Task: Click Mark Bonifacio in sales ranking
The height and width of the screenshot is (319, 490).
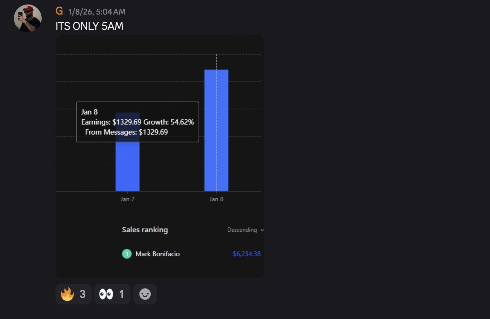Action: pyautogui.click(x=158, y=254)
